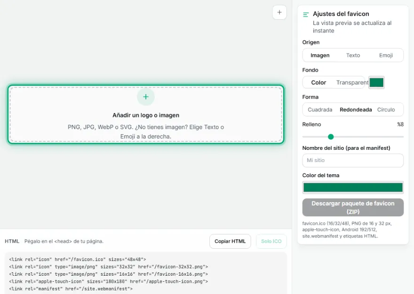Viewport: 414px width, 294px height.
Task: Click the green plus icon in upload area
Action: pos(146,97)
